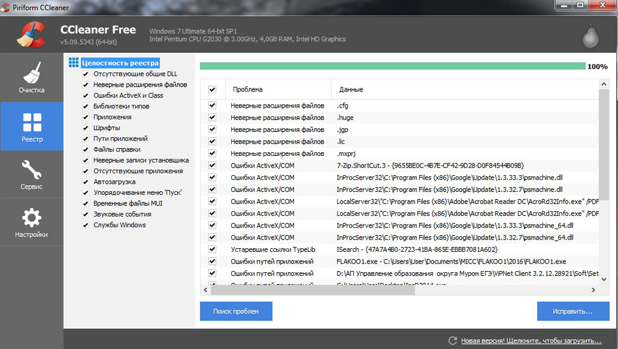Toggle Службы Windows checkbox
The width and height of the screenshot is (618, 349).
pyautogui.click(x=85, y=225)
